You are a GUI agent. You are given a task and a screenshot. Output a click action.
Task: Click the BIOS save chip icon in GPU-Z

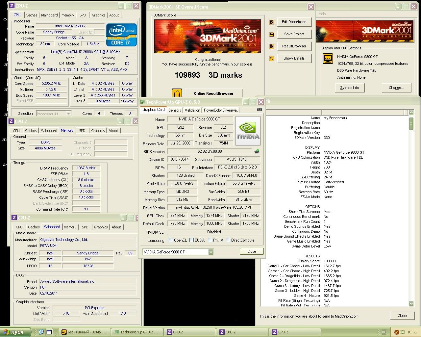[x=257, y=151]
